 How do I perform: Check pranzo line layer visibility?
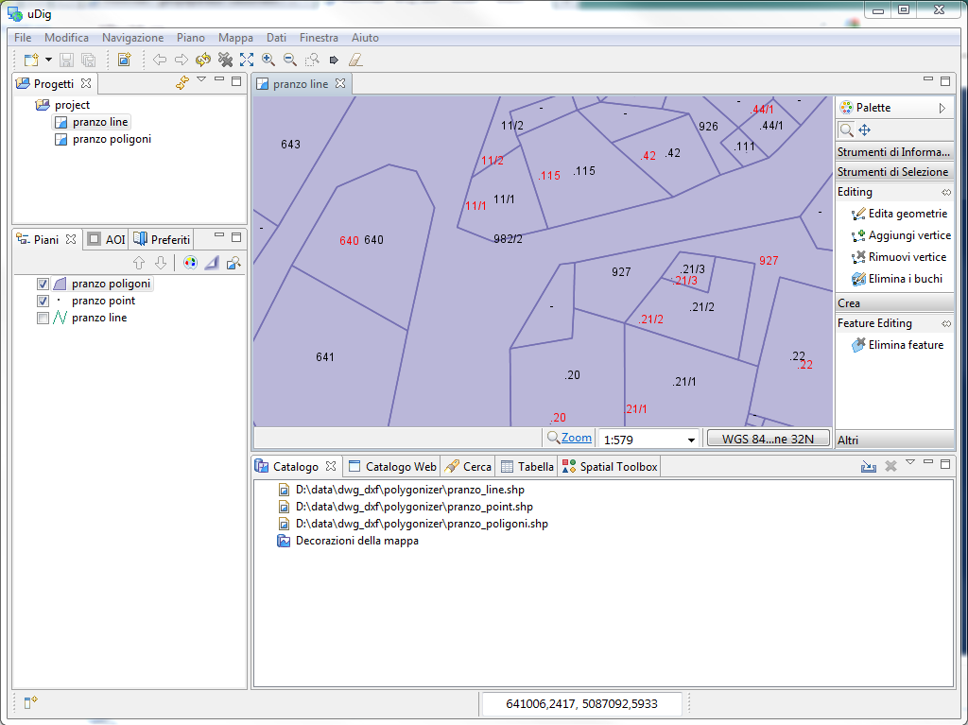tap(43, 318)
